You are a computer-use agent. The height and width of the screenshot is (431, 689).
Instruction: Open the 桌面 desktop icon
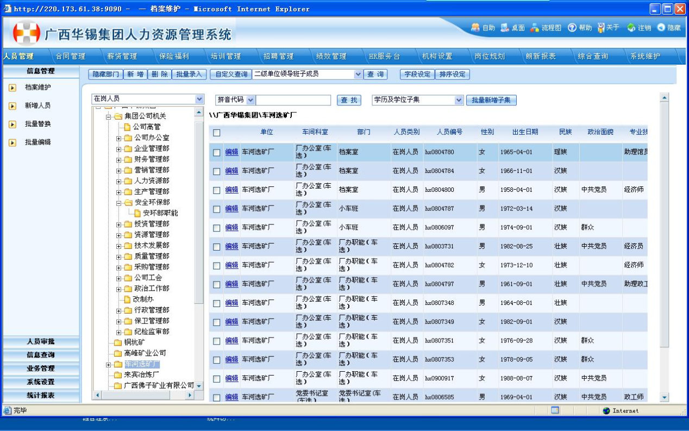pos(505,27)
